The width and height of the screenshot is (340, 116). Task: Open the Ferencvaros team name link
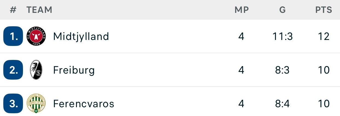[x=83, y=104]
